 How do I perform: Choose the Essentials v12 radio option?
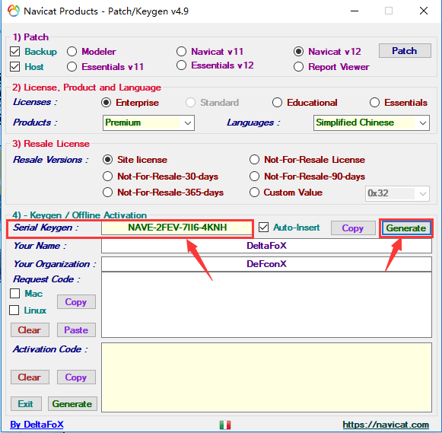181,65
